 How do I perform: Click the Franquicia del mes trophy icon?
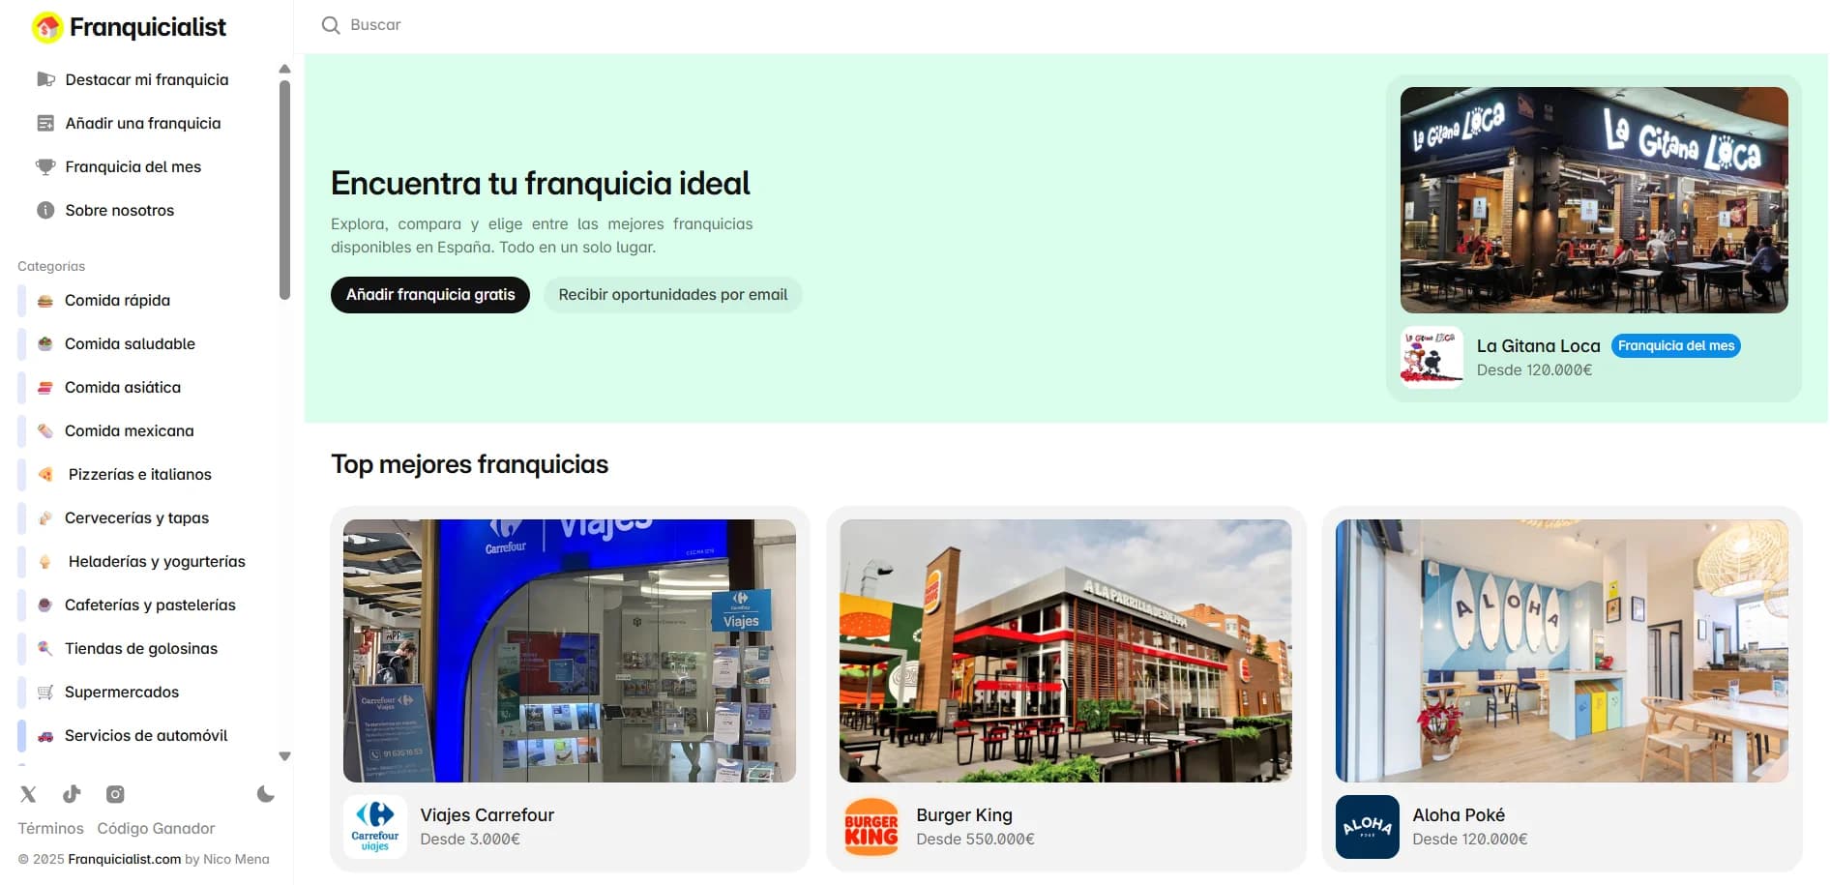click(x=44, y=166)
